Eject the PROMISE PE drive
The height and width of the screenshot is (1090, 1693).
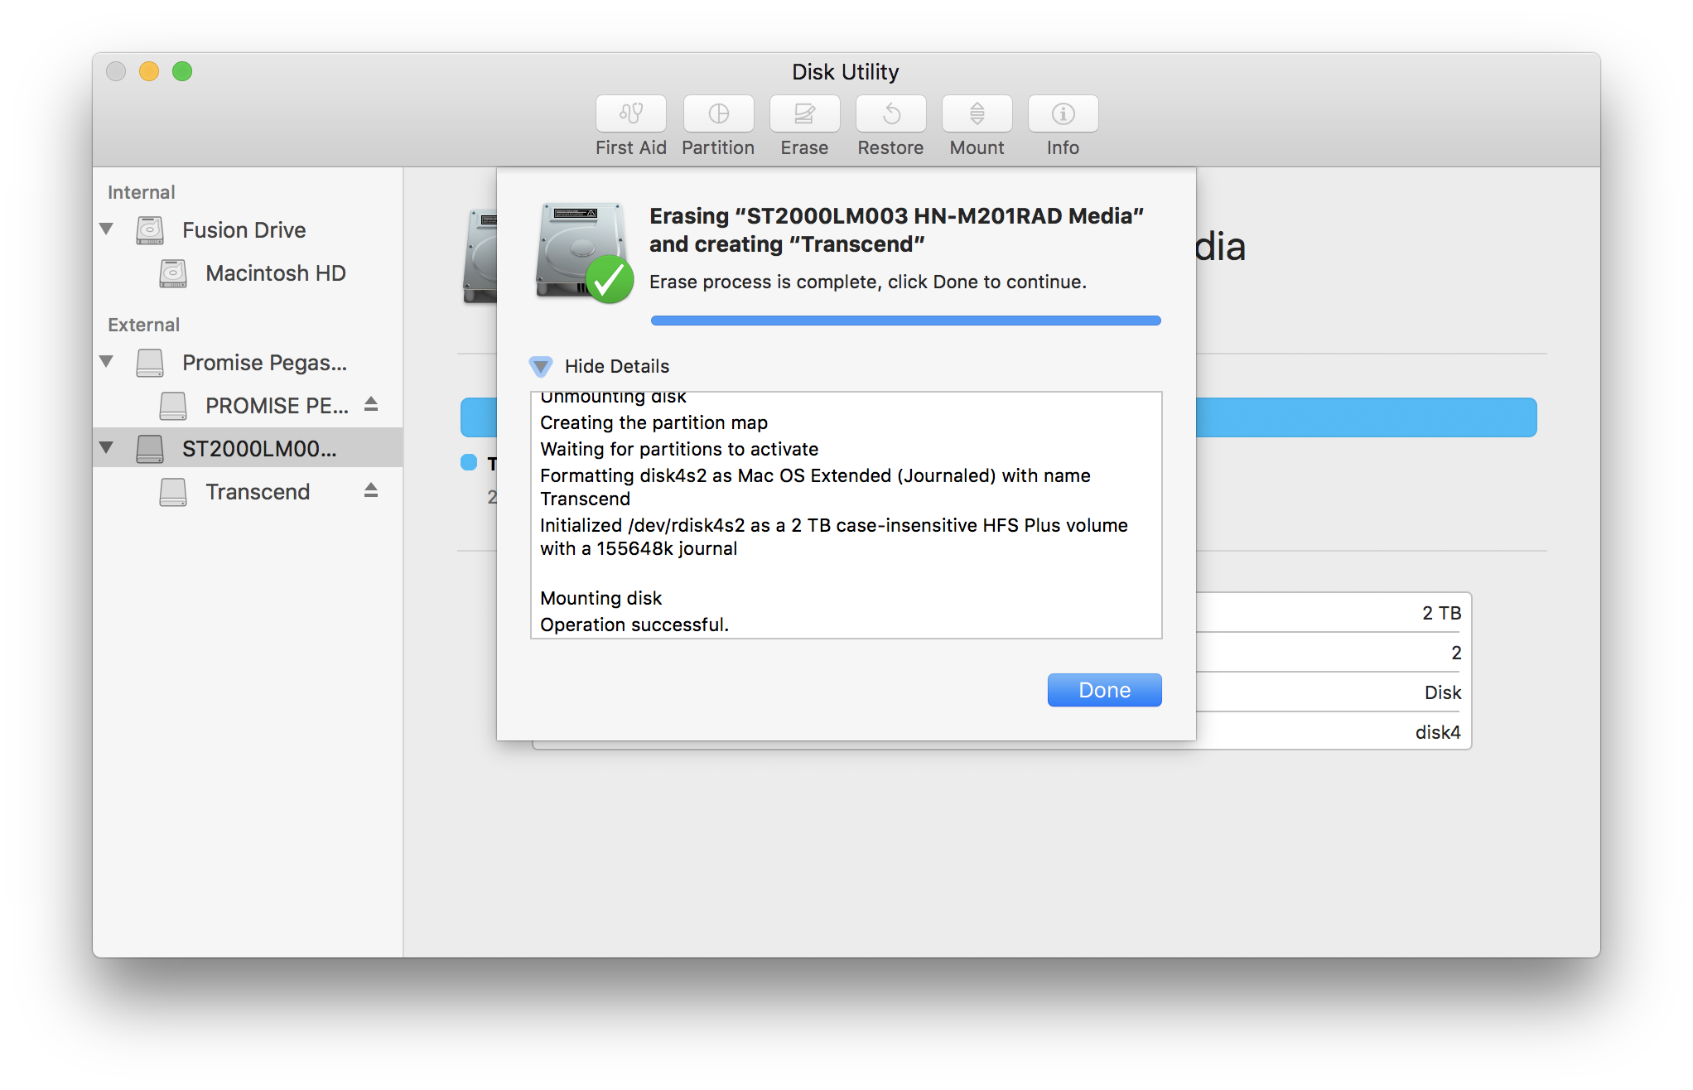pos(373,405)
